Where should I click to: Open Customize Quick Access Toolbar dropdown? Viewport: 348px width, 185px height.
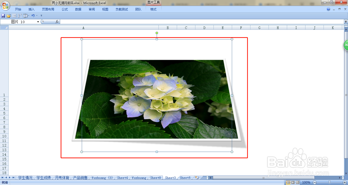42,16
